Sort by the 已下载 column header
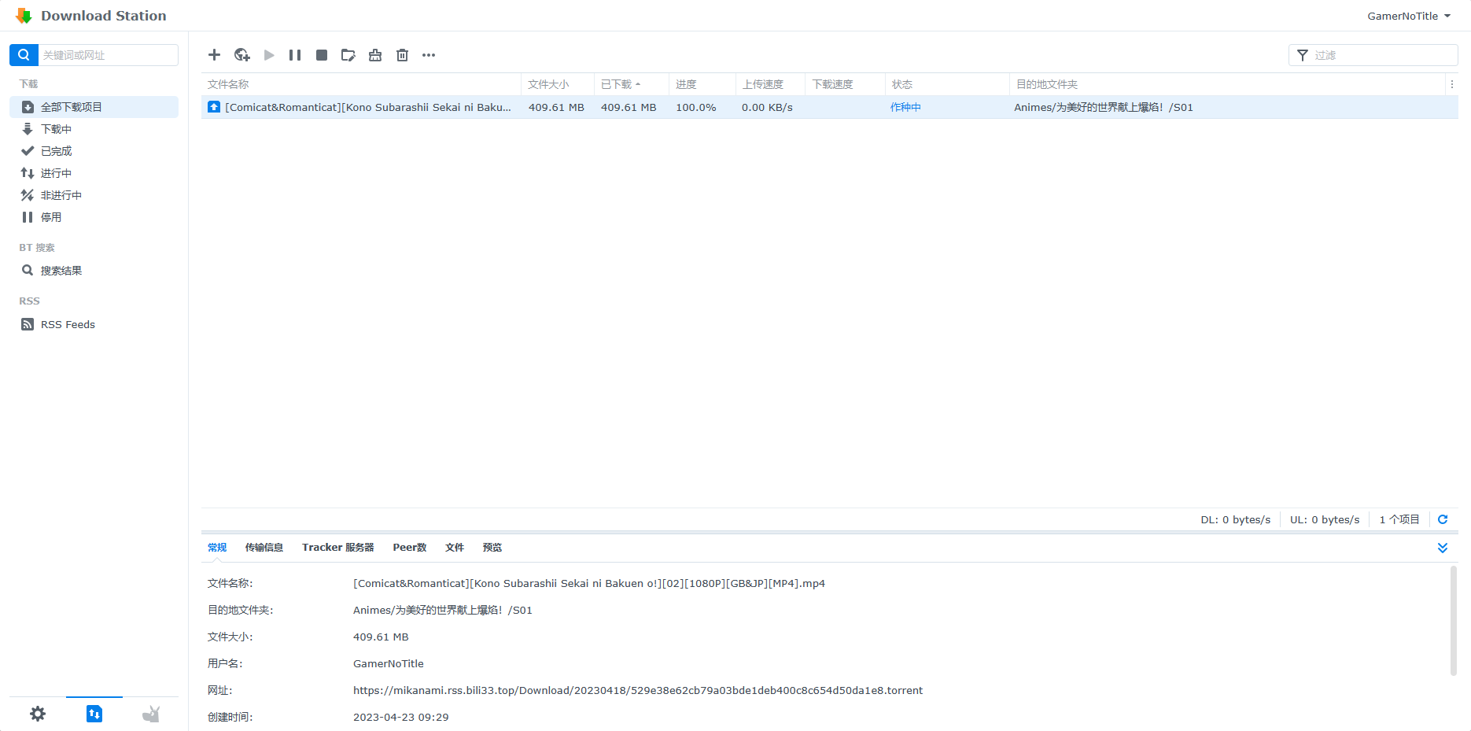Viewport: 1471px width, 731px height. point(617,84)
